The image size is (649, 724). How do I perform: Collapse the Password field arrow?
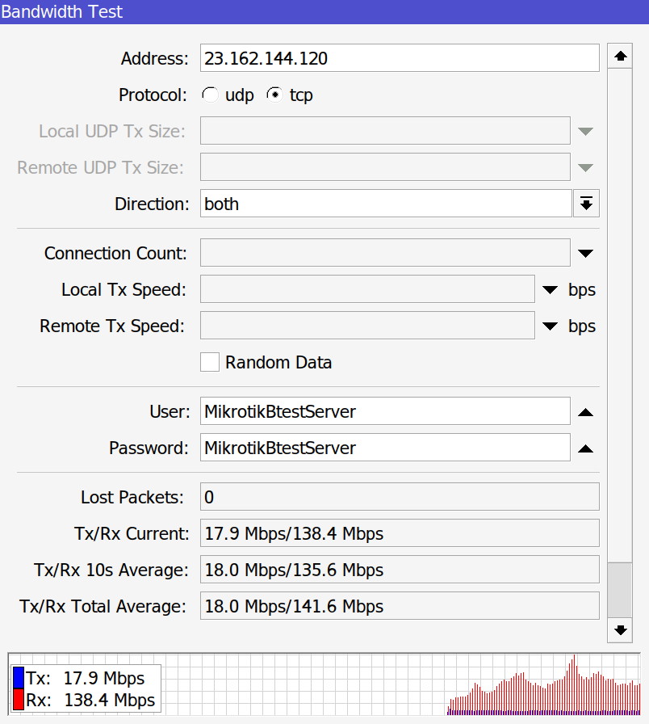pyautogui.click(x=586, y=448)
